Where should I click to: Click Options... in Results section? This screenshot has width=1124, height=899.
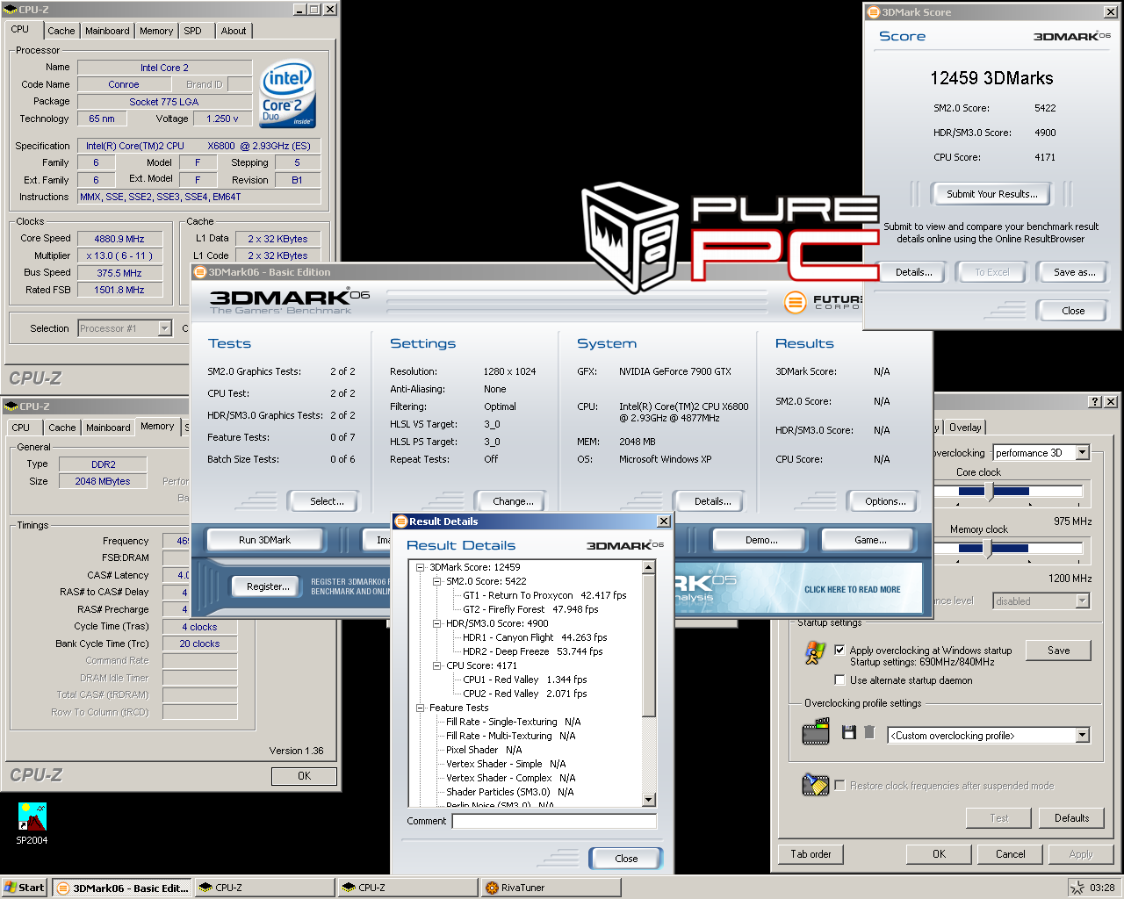(885, 501)
